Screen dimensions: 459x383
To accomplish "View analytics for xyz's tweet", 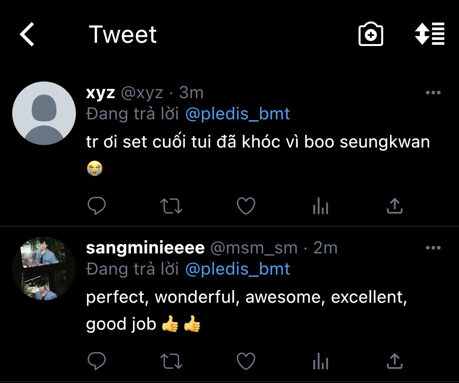I will [321, 206].
